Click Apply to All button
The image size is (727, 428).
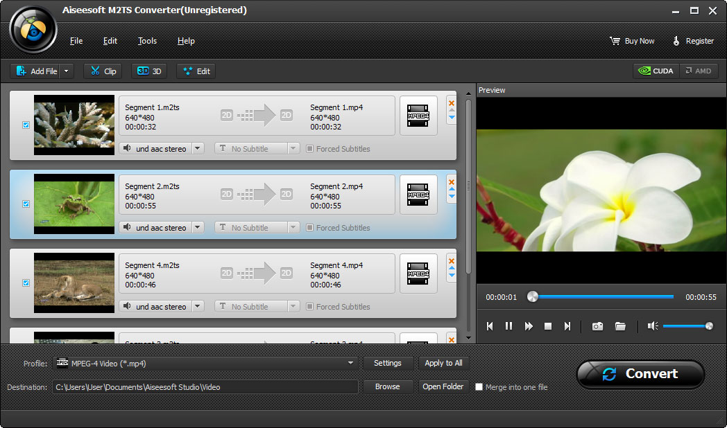pos(443,363)
